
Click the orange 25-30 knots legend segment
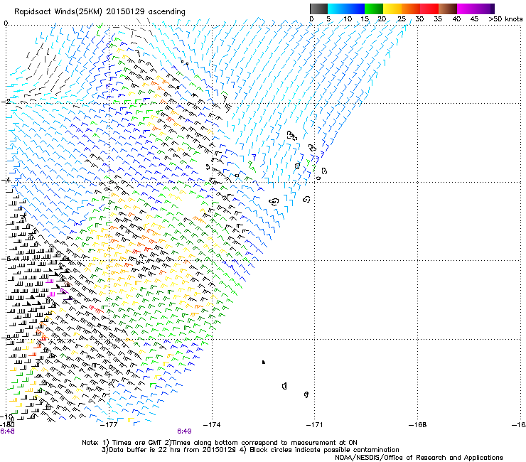[411, 9]
